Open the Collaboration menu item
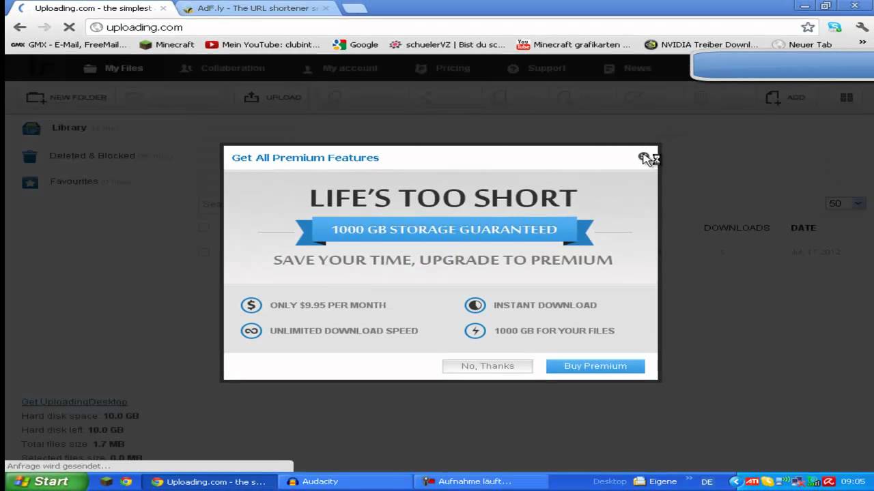Image resolution: width=874 pixels, height=491 pixels. 223,68
